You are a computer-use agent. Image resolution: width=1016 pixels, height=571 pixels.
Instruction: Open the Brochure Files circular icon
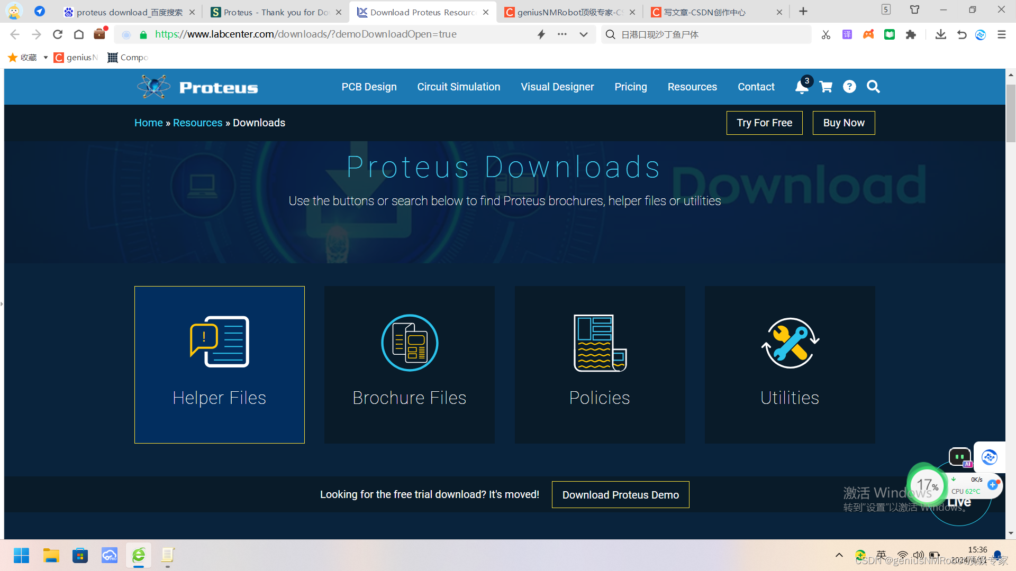(409, 343)
